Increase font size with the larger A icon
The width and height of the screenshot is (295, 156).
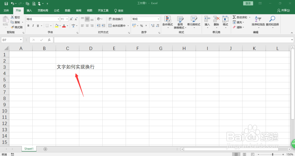71,19
